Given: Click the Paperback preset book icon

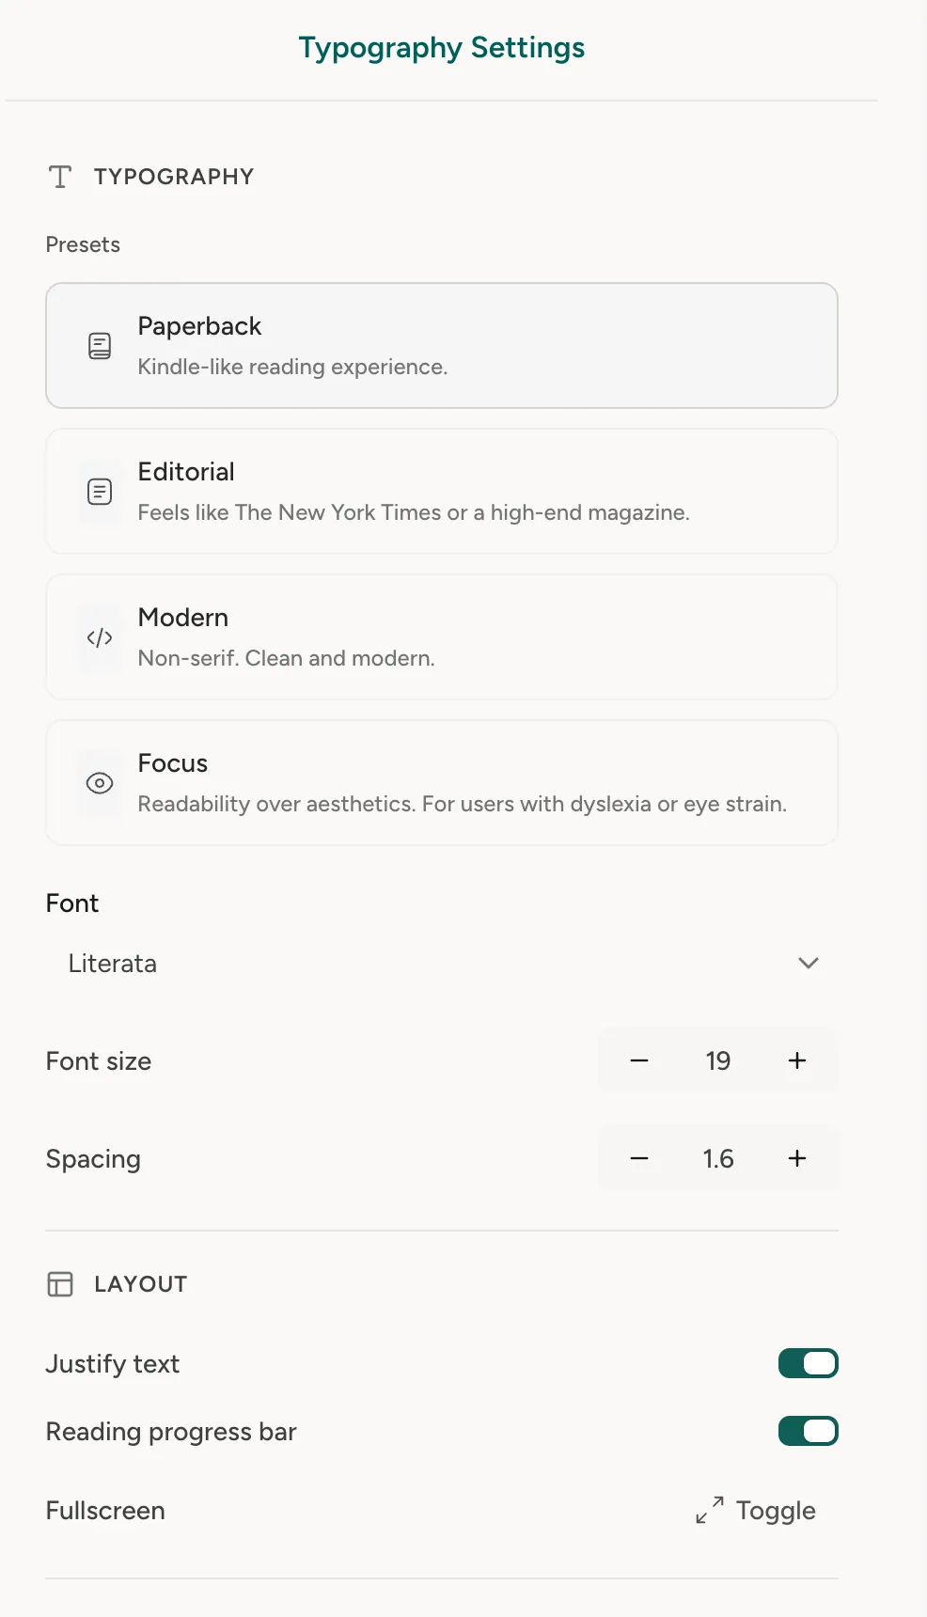Looking at the screenshot, I should tap(100, 346).
